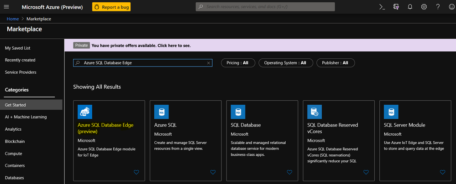
Task: Open the notifications bell
Action: [410, 7]
